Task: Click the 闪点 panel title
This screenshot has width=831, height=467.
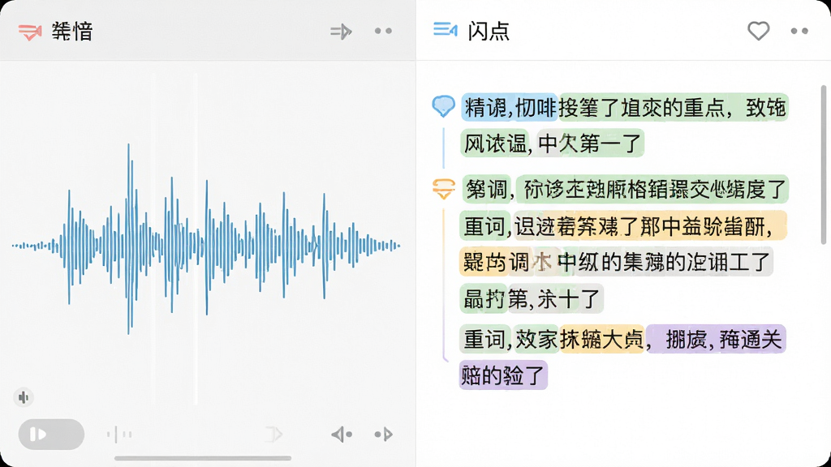Action: [488, 32]
